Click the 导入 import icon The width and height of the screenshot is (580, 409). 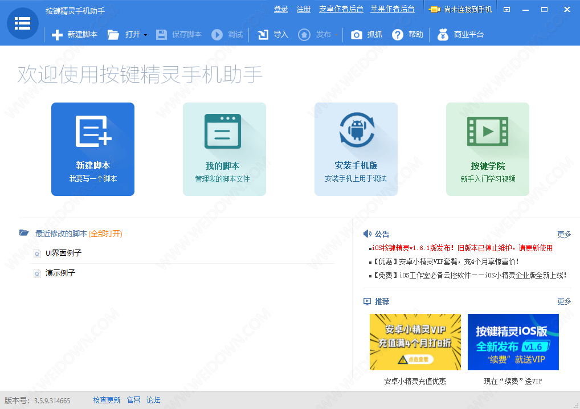pos(263,35)
